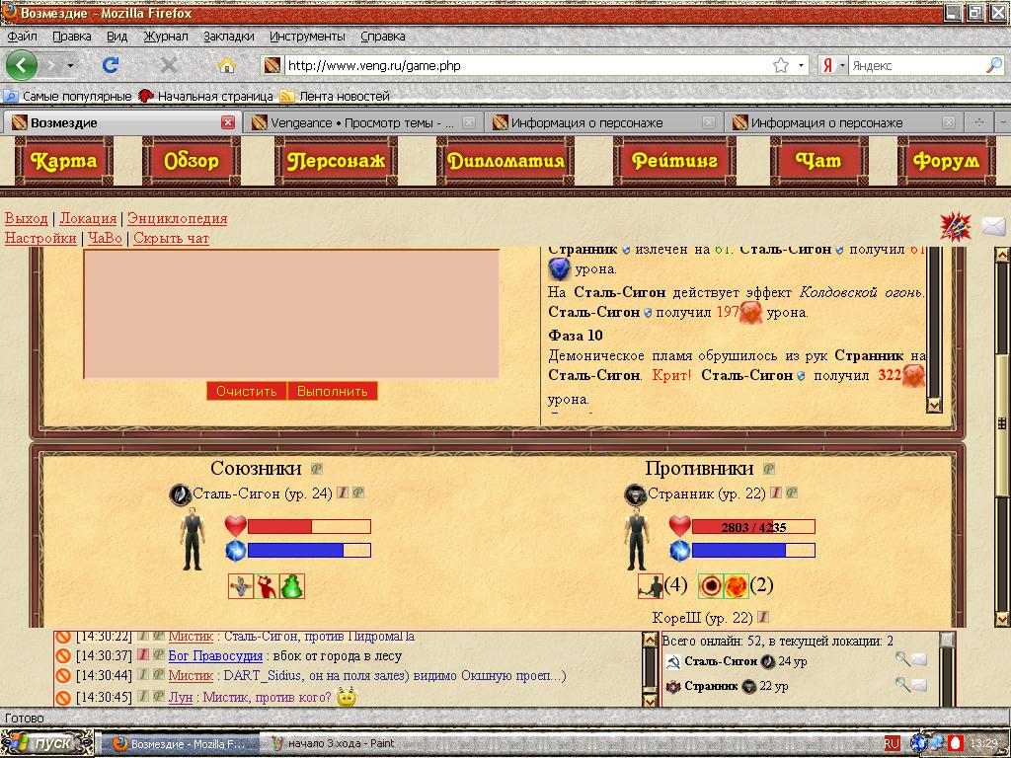This screenshot has height=758, width=1011.
Task: Click the Очистить button
Action: click(246, 391)
